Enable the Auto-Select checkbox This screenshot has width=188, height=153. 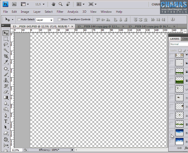click(19, 19)
